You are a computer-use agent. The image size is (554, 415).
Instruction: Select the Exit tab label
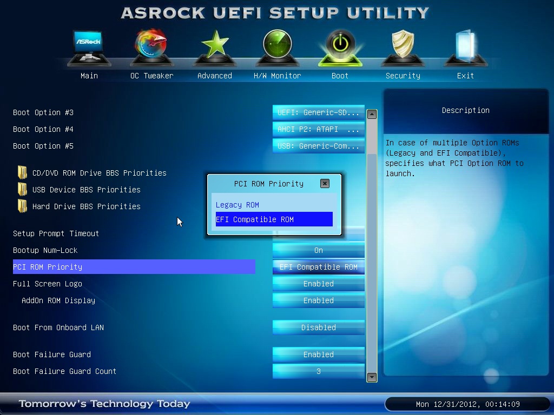tap(465, 76)
